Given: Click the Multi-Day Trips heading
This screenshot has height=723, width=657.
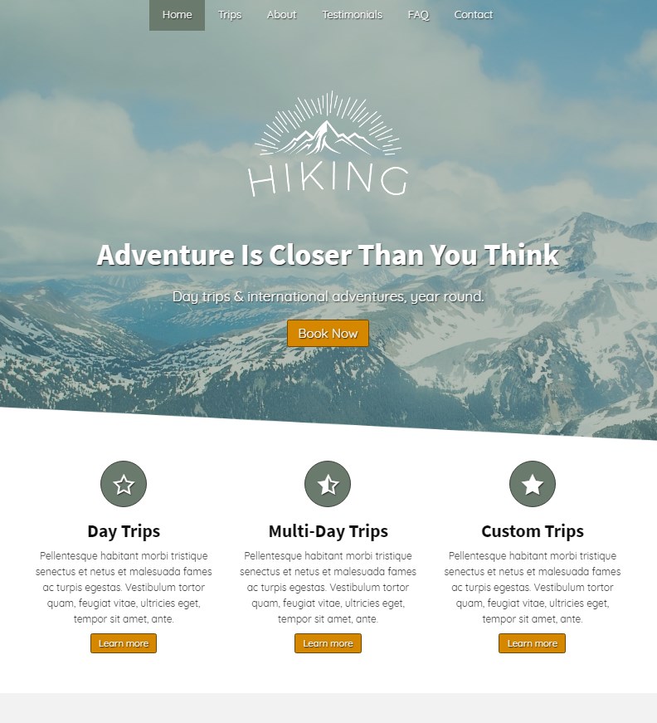Looking at the screenshot, I should tap(328, 531).
